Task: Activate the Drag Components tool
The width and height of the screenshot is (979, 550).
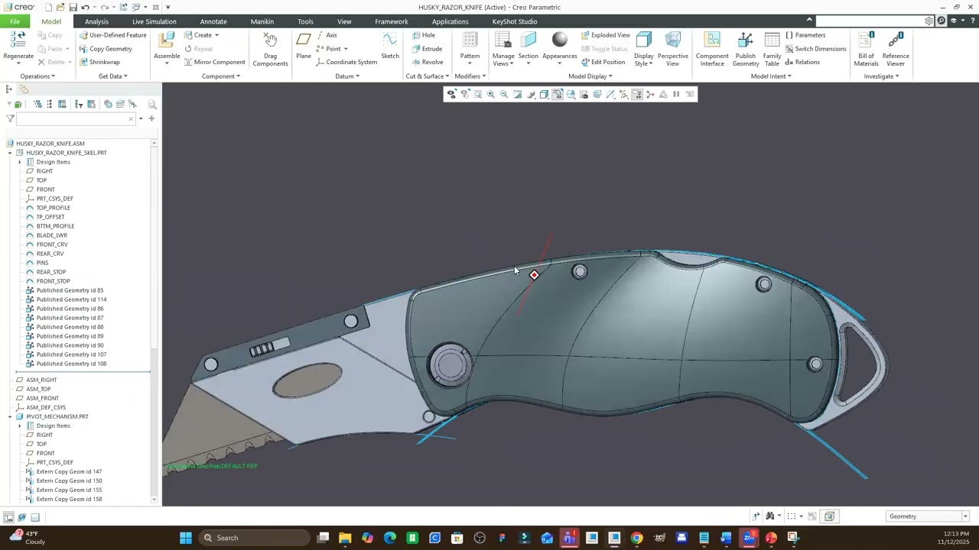Action: (270, 49)
